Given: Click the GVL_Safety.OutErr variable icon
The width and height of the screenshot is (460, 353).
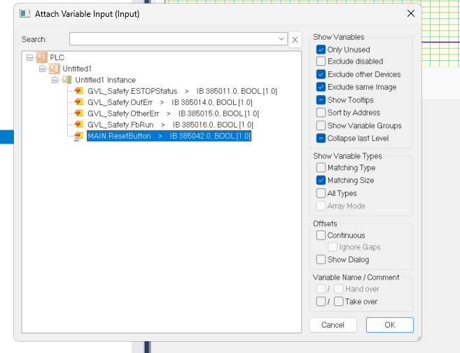Looking at the screenshot, I should click(x=78, y=102).
